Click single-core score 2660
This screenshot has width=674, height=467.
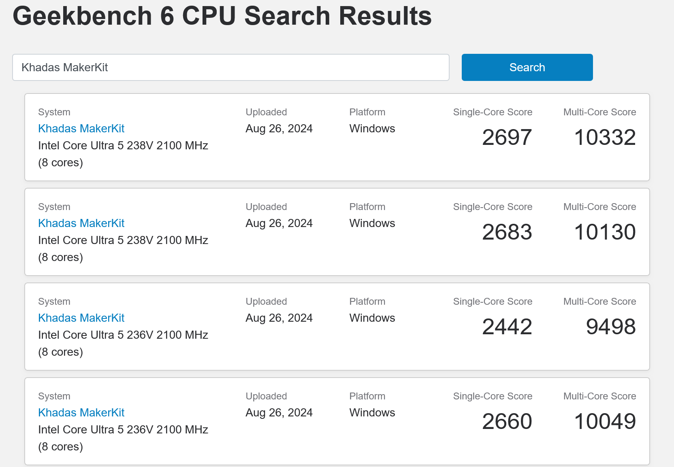click(507, 422)
